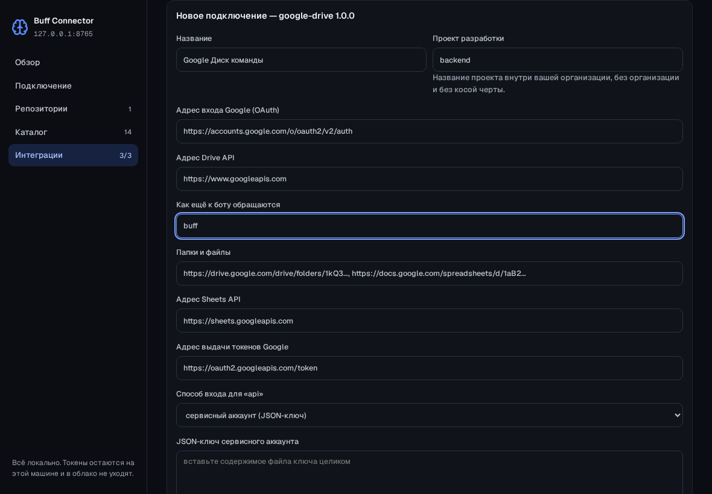Open the Обзор section
Image resolution: width=712 pixels, height=494 pixels.
[x=73, y=63]
